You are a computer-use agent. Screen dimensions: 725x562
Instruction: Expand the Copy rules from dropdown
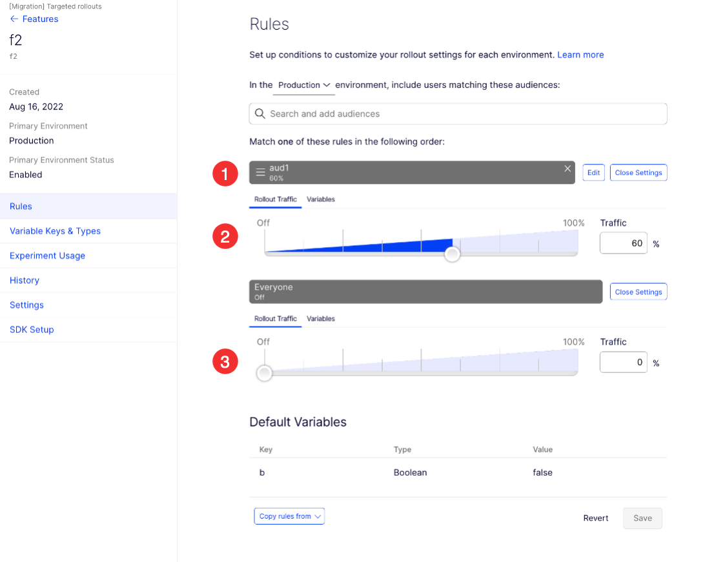click(289, 516)
